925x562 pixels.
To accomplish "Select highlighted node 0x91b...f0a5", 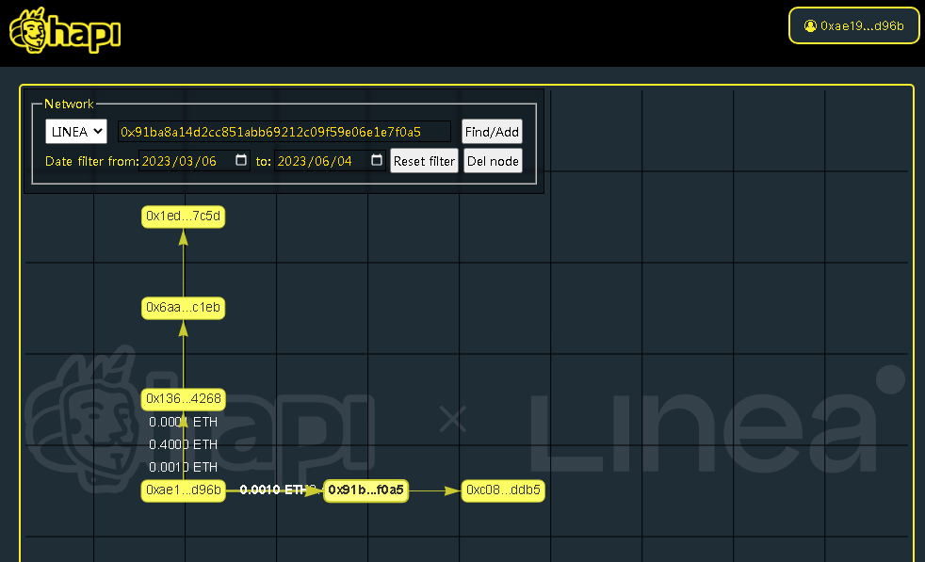I will tap(365, 490).
